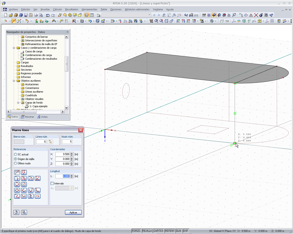
Task: Select the polyline type icon
Action: [24, 172]
